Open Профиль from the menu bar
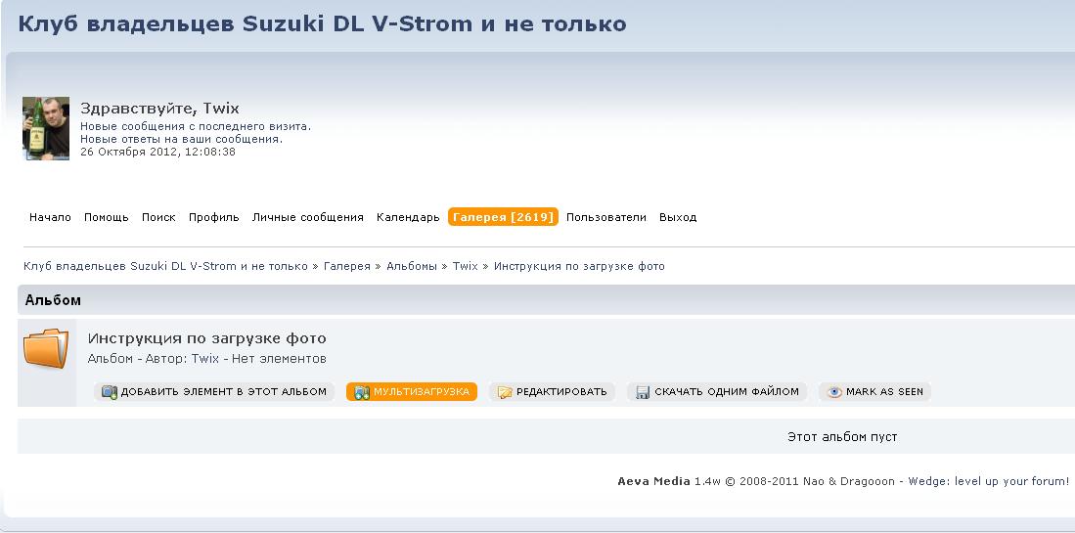 coord(213,217)
